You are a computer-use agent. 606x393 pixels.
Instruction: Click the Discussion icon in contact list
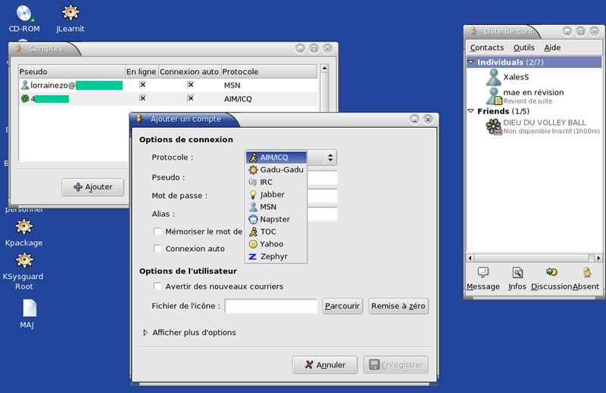pyautogui.click(x=551, y=272)
